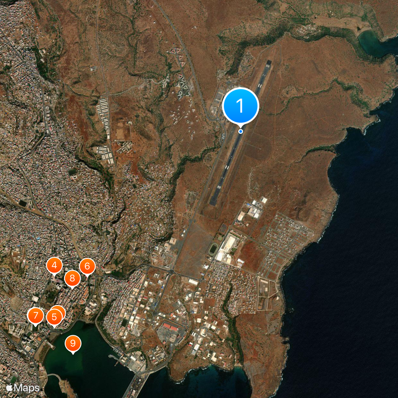Open orange marker 8
This screenshot has height=398, width=398.
click(x=72, y=278)
